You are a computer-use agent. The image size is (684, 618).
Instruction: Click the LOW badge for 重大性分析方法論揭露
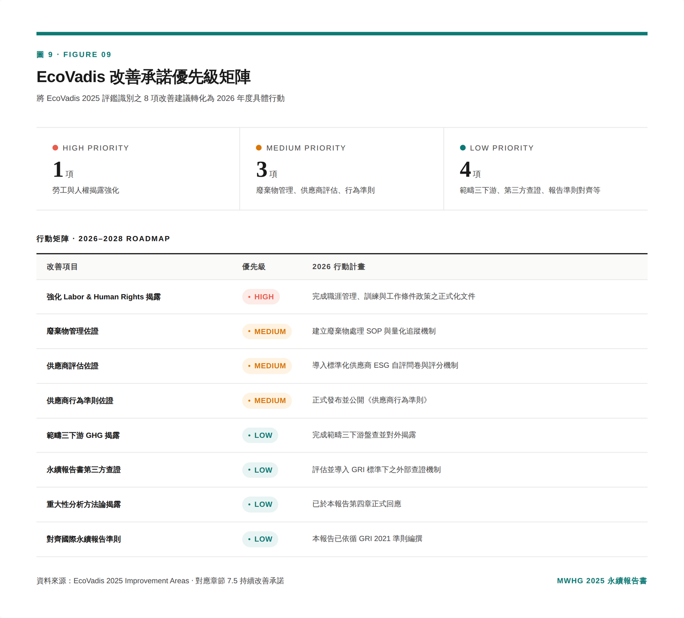click(260, 505)
